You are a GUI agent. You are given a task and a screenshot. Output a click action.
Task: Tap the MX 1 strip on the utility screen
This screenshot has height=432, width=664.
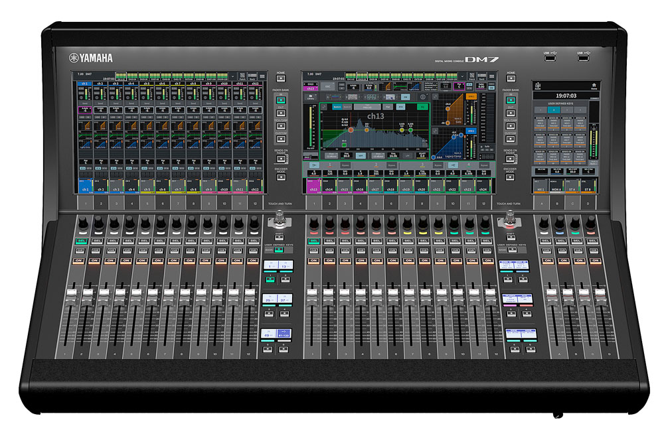pyautogui.click(x=540, y=186)
